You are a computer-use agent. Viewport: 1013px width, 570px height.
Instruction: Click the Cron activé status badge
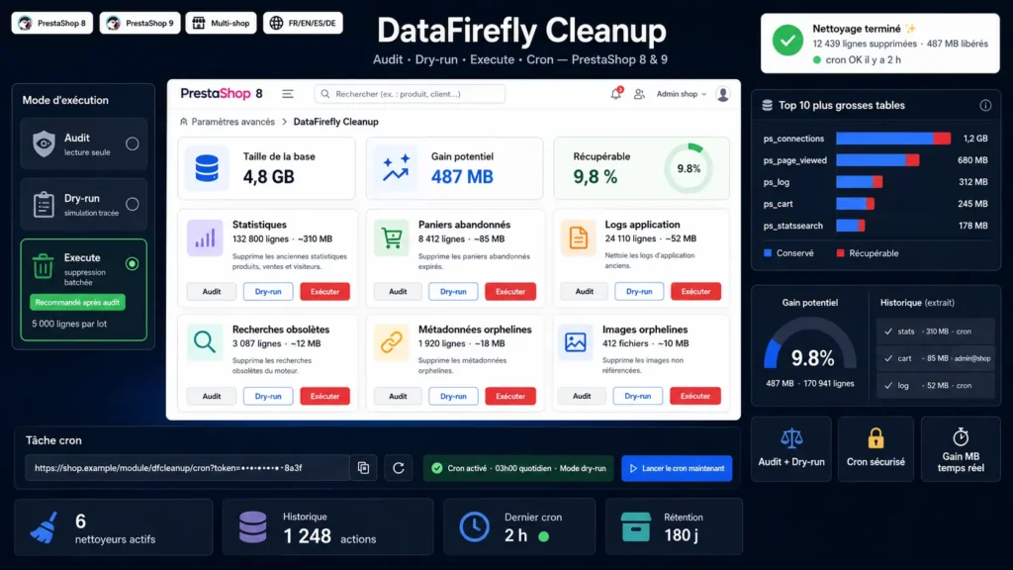pyautogui.click(x=518, y=468)
